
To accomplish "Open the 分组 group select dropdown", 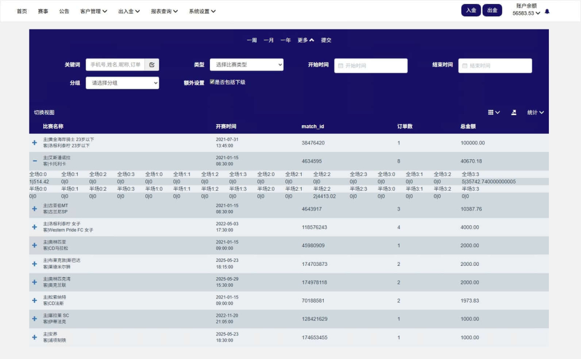I will point(122,83).
